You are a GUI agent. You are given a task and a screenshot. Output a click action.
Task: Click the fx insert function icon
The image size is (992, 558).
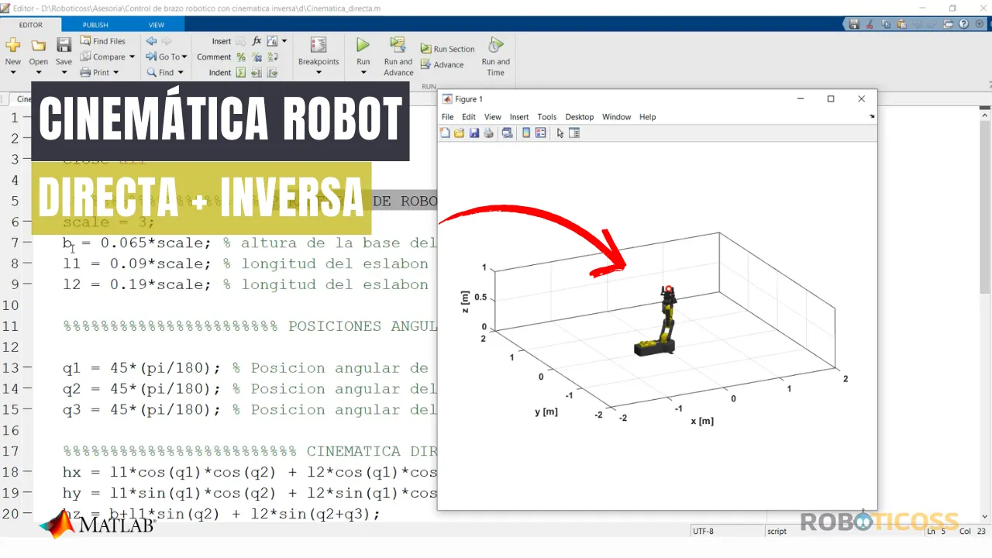257,41
